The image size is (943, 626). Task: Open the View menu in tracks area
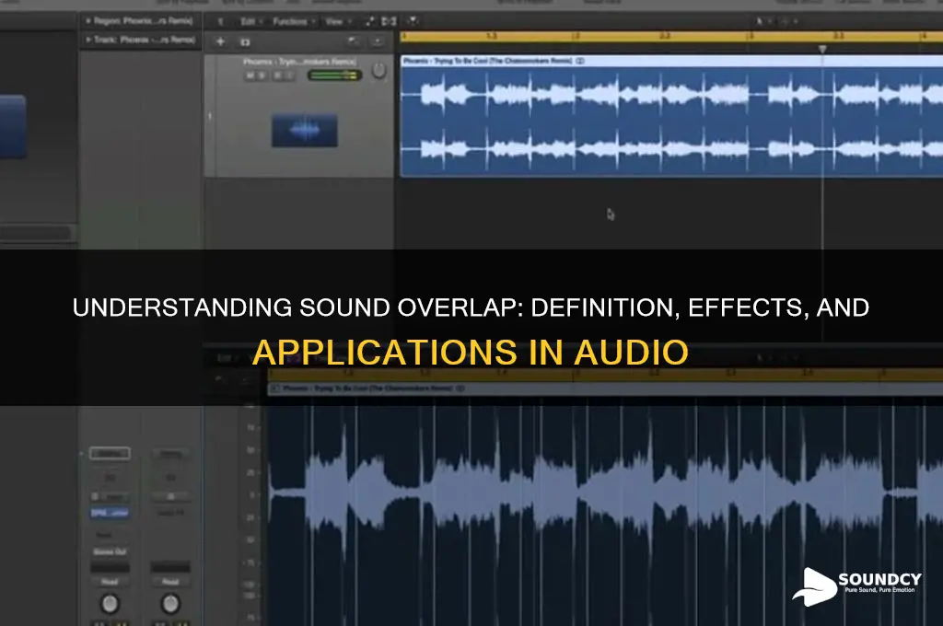point(337,22)
